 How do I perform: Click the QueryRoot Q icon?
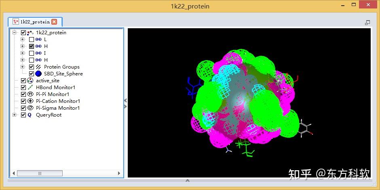point(30,115)
